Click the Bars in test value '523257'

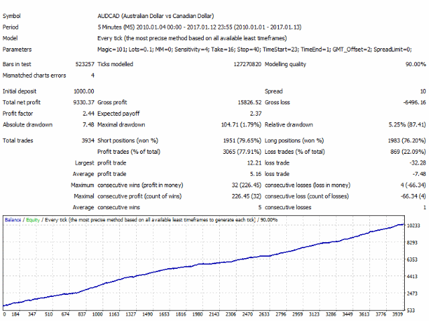click(84, 64)
